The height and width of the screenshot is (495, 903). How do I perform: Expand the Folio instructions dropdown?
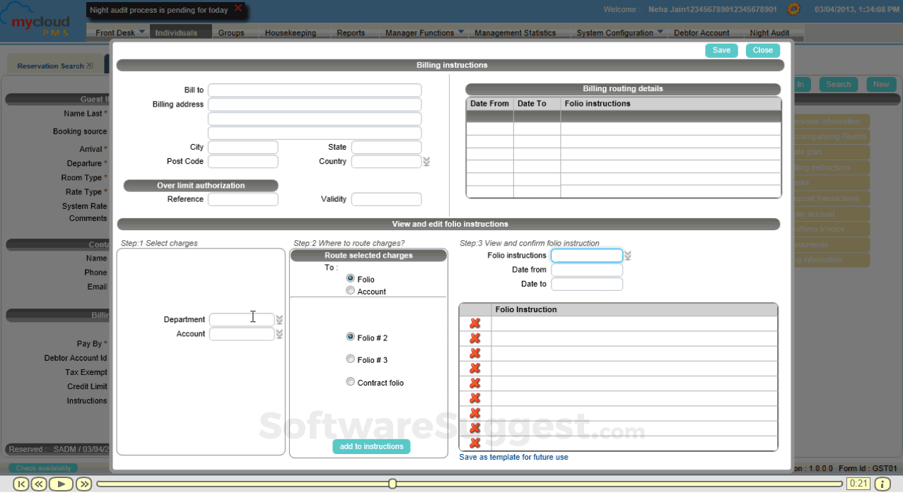627,256
